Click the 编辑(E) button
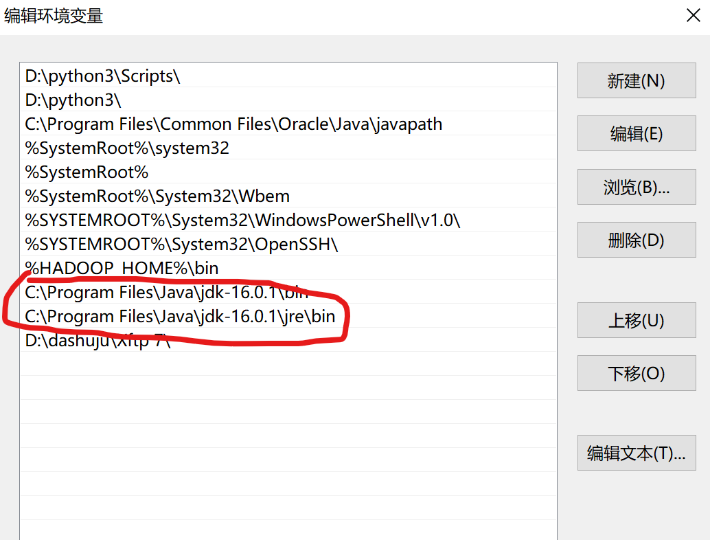Image resolution: width=710 pixels, height=540 pixels. coord(636,133)
